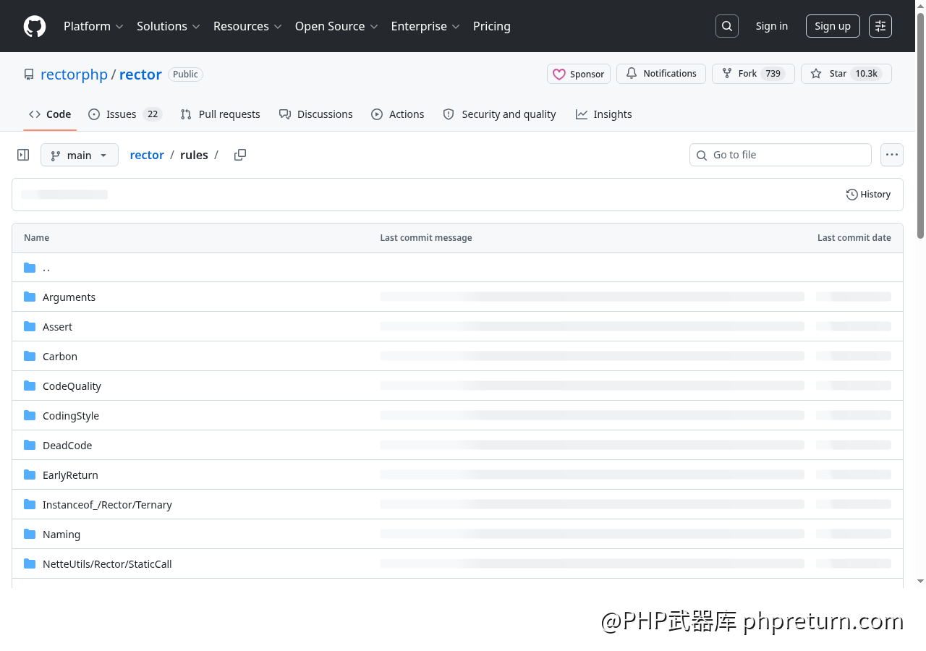Open appearance settings icon in header

click(x=880, y=26)
